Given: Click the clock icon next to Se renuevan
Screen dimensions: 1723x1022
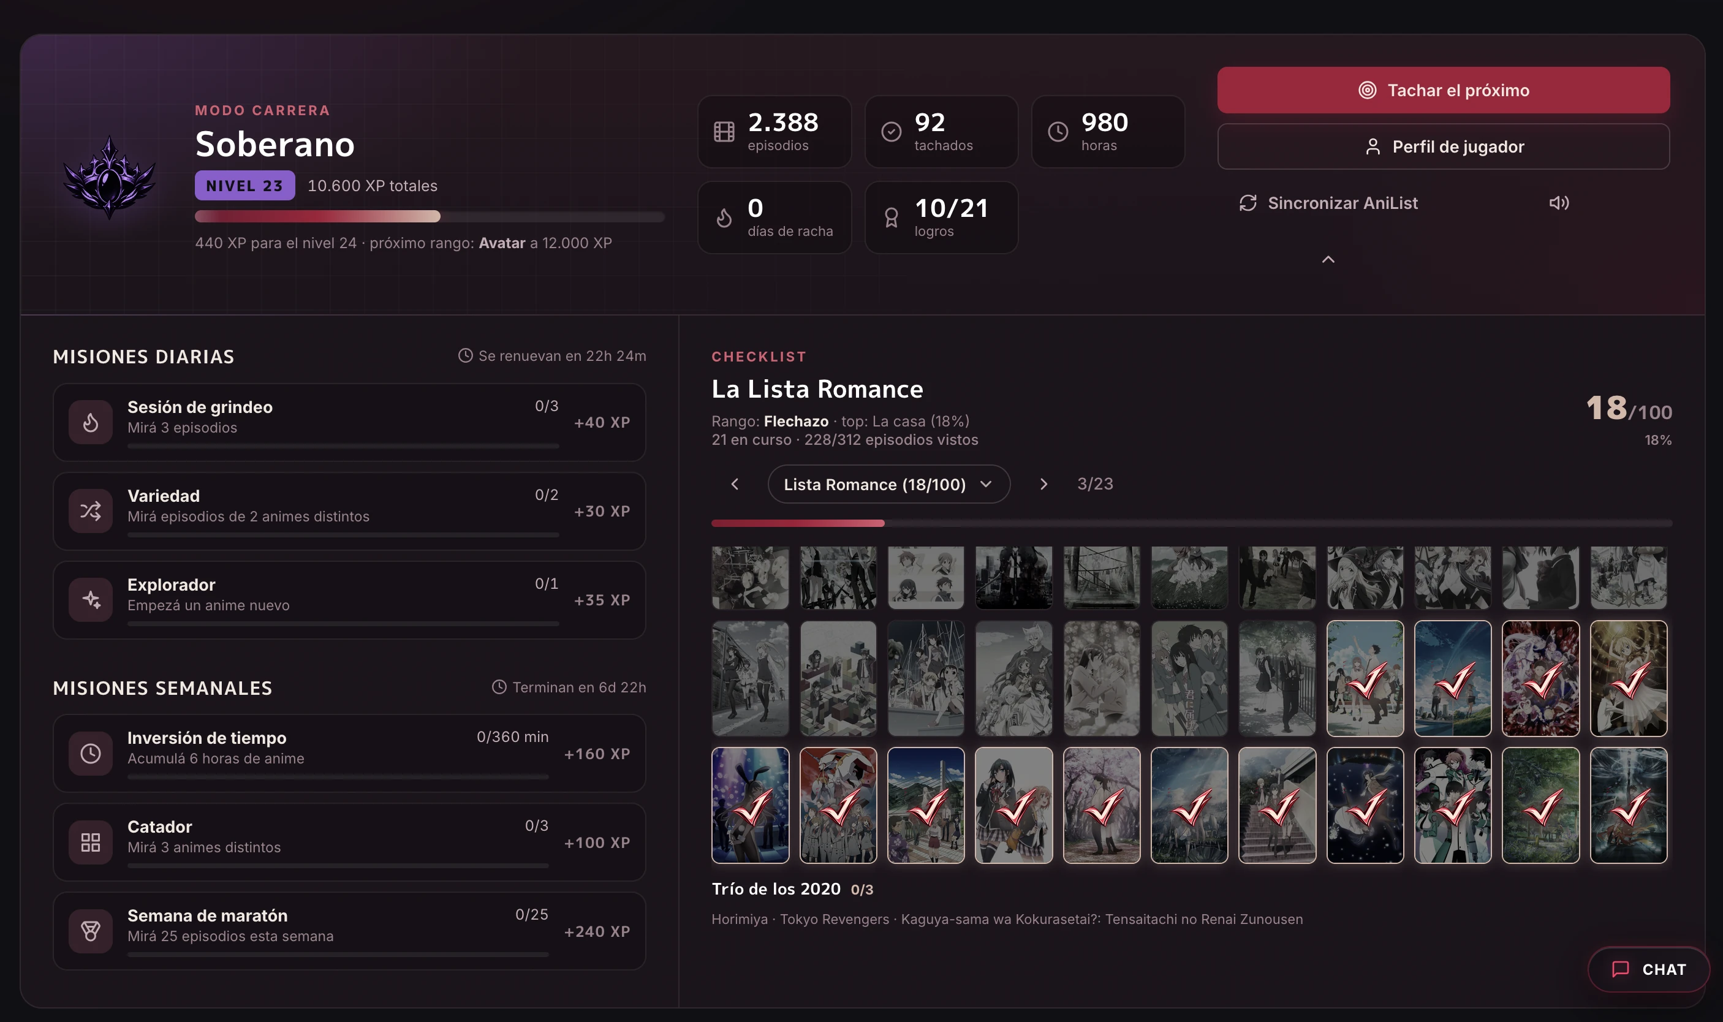Looking at the screenshot, I should pyautogui.click(x=466, y=355).
